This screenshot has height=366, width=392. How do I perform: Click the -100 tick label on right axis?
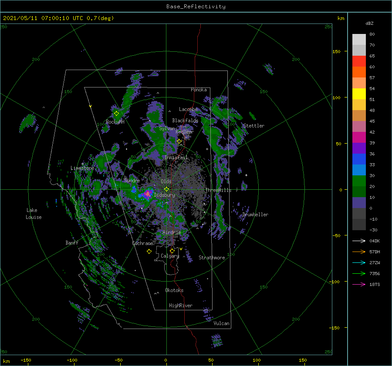tap(335, 282)
